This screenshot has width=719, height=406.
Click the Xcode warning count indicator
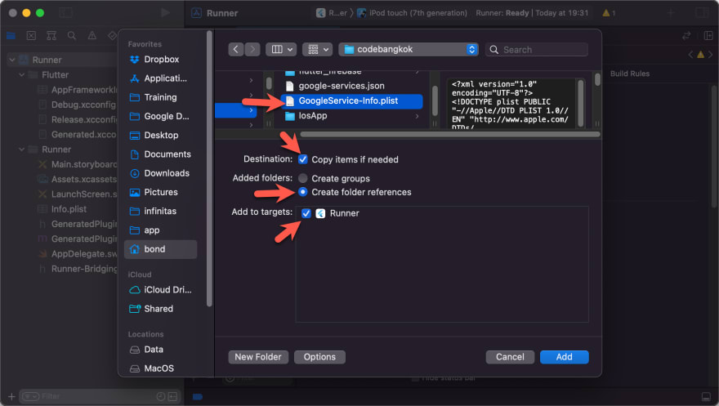(609, 13)
